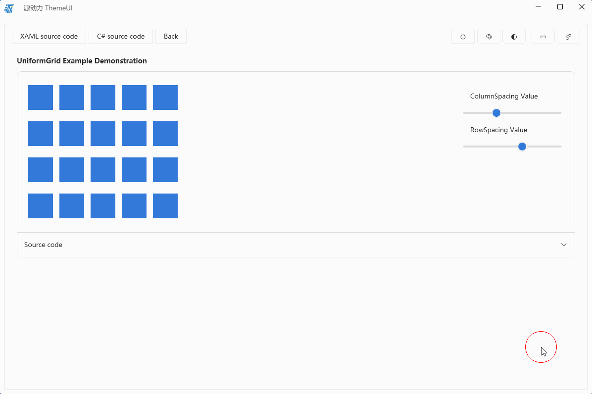Click the ThemeUI app logo icon
This screenshot has width=592, height=394.
pos(9,8)
